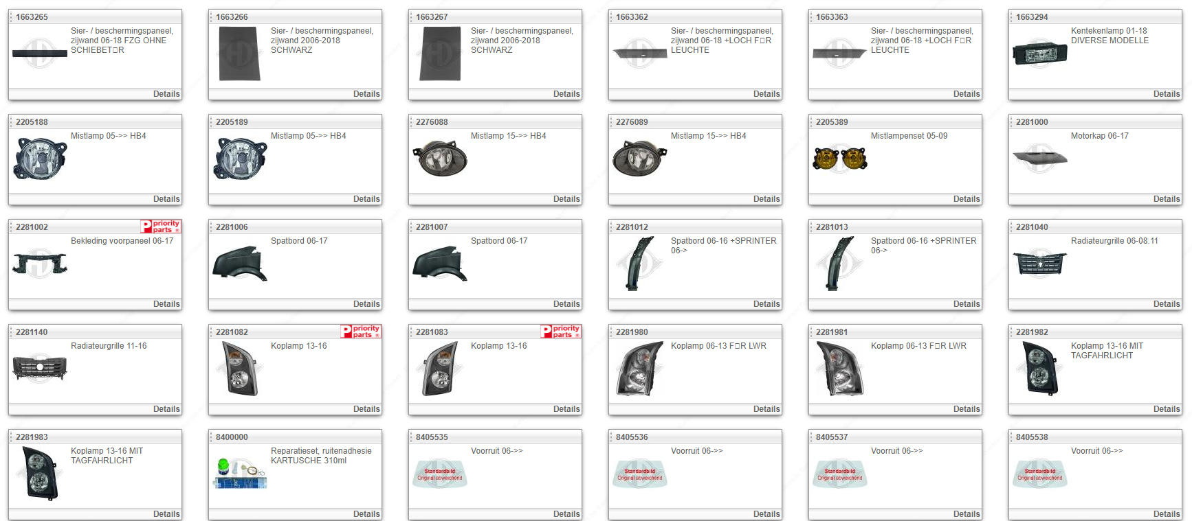Select Radiateurgrille 11-16 product image
Viewport: 1192px width, 521px height.
click(x=40, y=369)
